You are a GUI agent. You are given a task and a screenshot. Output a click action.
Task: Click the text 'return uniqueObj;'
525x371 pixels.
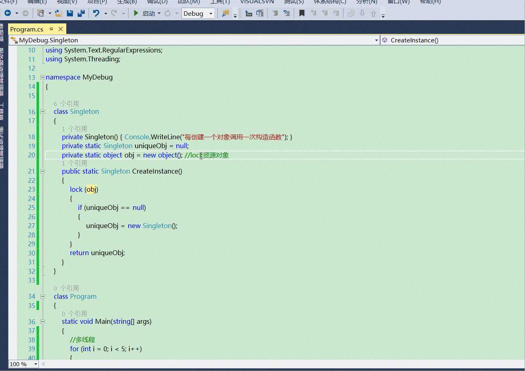click(97, 253)
